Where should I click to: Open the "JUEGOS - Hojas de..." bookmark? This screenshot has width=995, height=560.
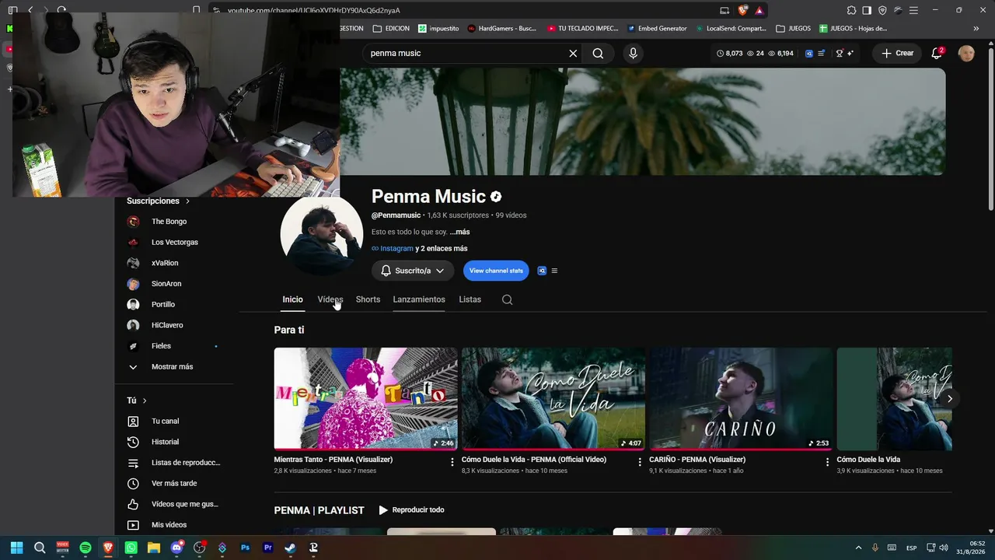(853, 29)
